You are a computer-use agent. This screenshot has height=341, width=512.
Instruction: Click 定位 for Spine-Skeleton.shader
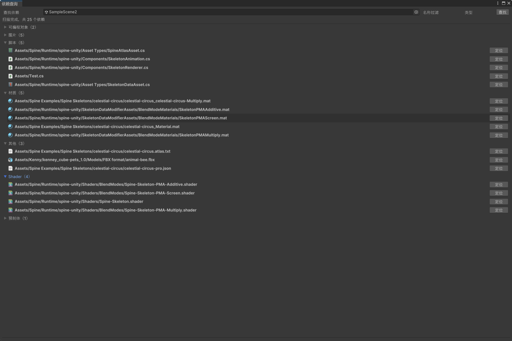click(x=499, y=202)
